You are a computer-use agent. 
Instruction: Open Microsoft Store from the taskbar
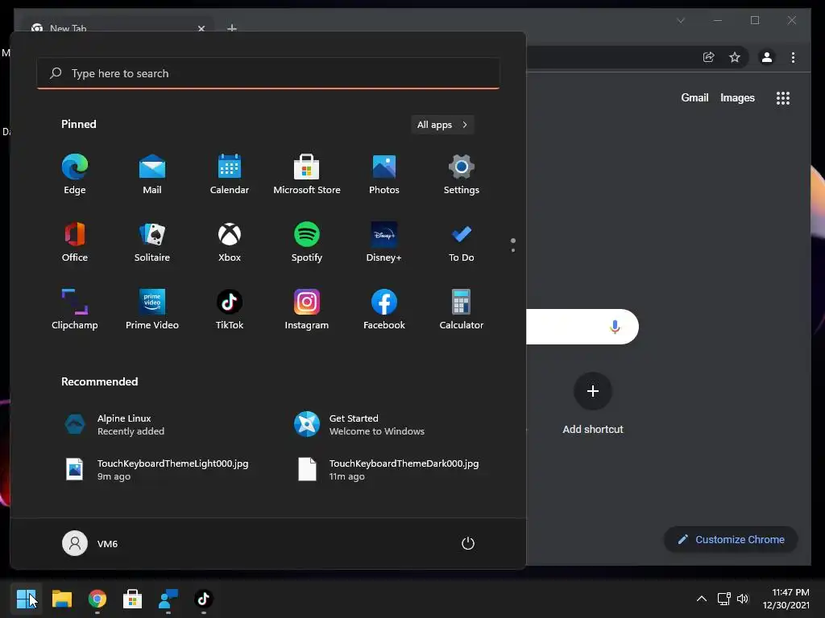coord(133,599)
